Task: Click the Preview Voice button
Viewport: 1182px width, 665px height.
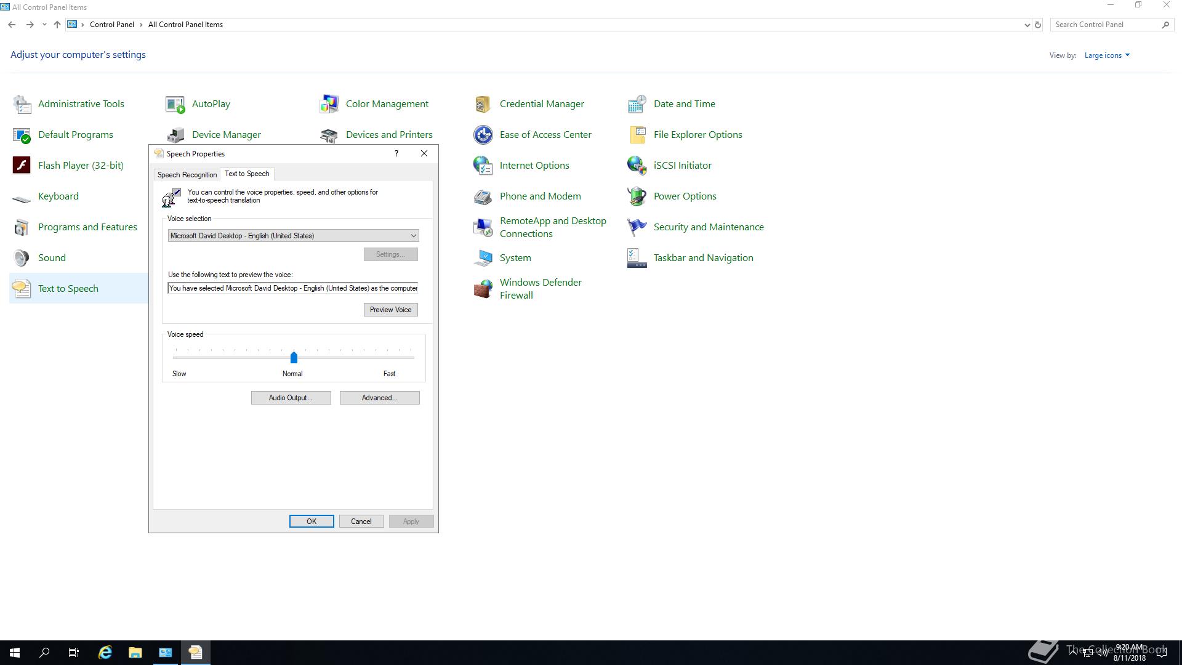Action: [x=390, y=310]
